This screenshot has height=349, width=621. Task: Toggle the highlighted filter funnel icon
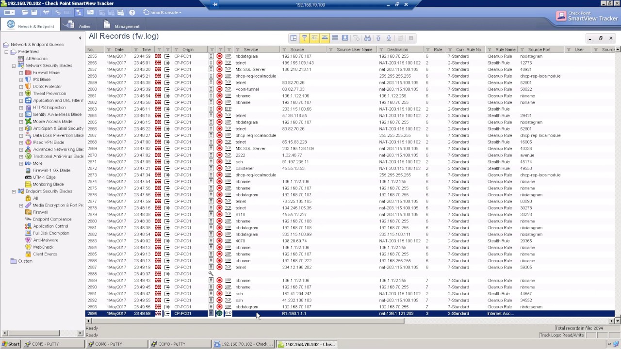coord(304,38)
